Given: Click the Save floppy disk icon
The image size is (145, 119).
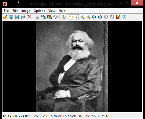Looking at the screenshot, I should (x=17, y=17).
